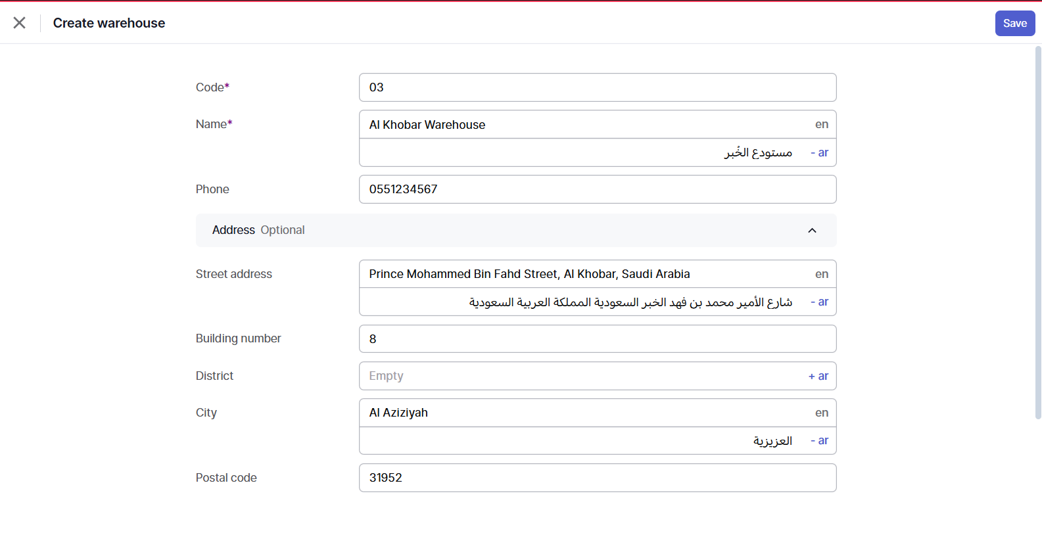Screen dimensions: 1042x552
Task: Click the Code* label
Action: click(x=212, y=87)
